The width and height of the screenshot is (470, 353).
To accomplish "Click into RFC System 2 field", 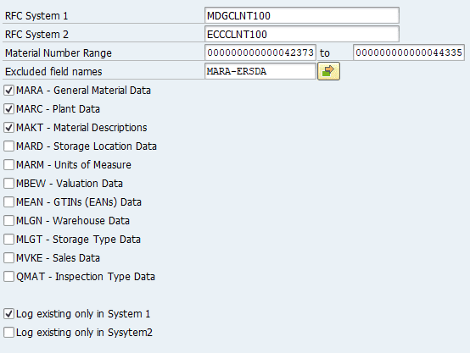I will pyautogui.click(x=302, y=34).
